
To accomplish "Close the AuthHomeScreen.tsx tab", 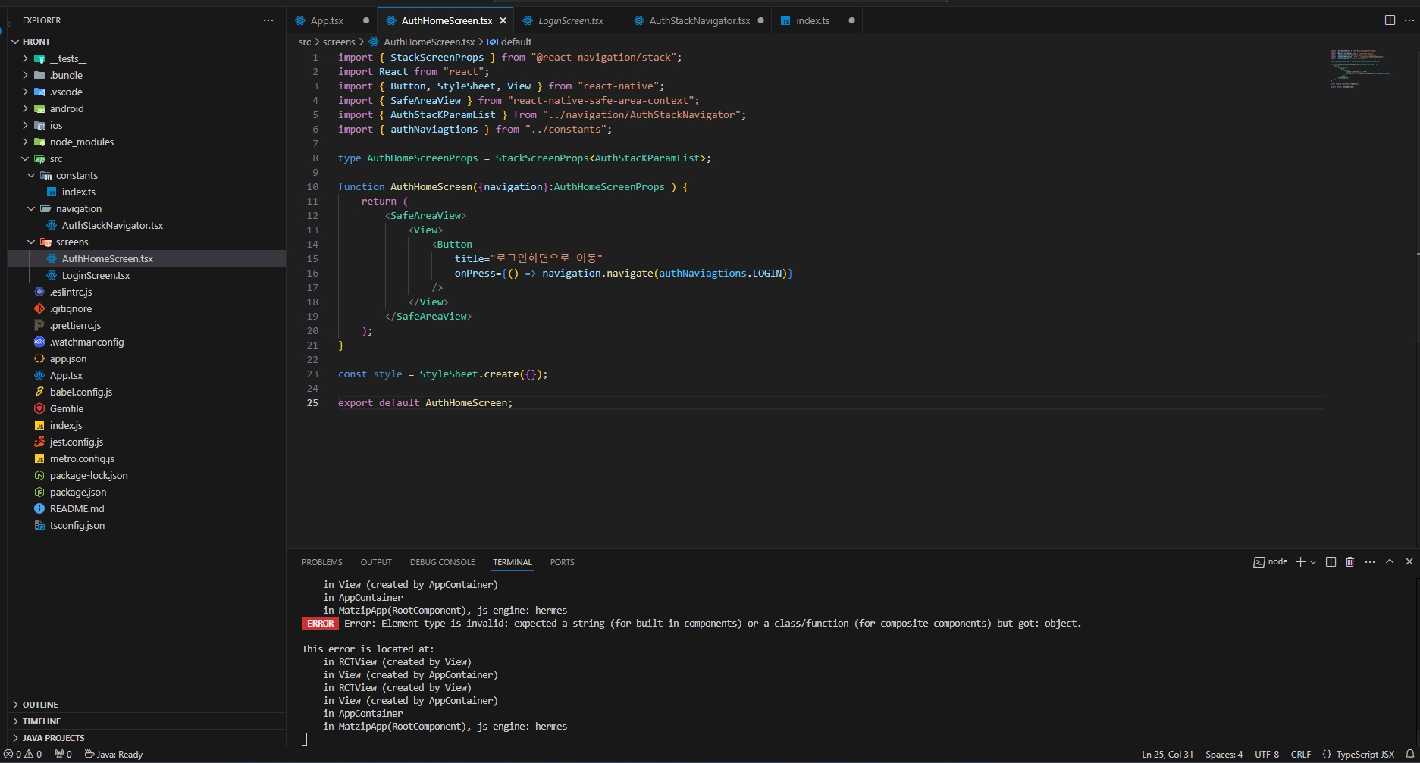I will coord(503,20).
